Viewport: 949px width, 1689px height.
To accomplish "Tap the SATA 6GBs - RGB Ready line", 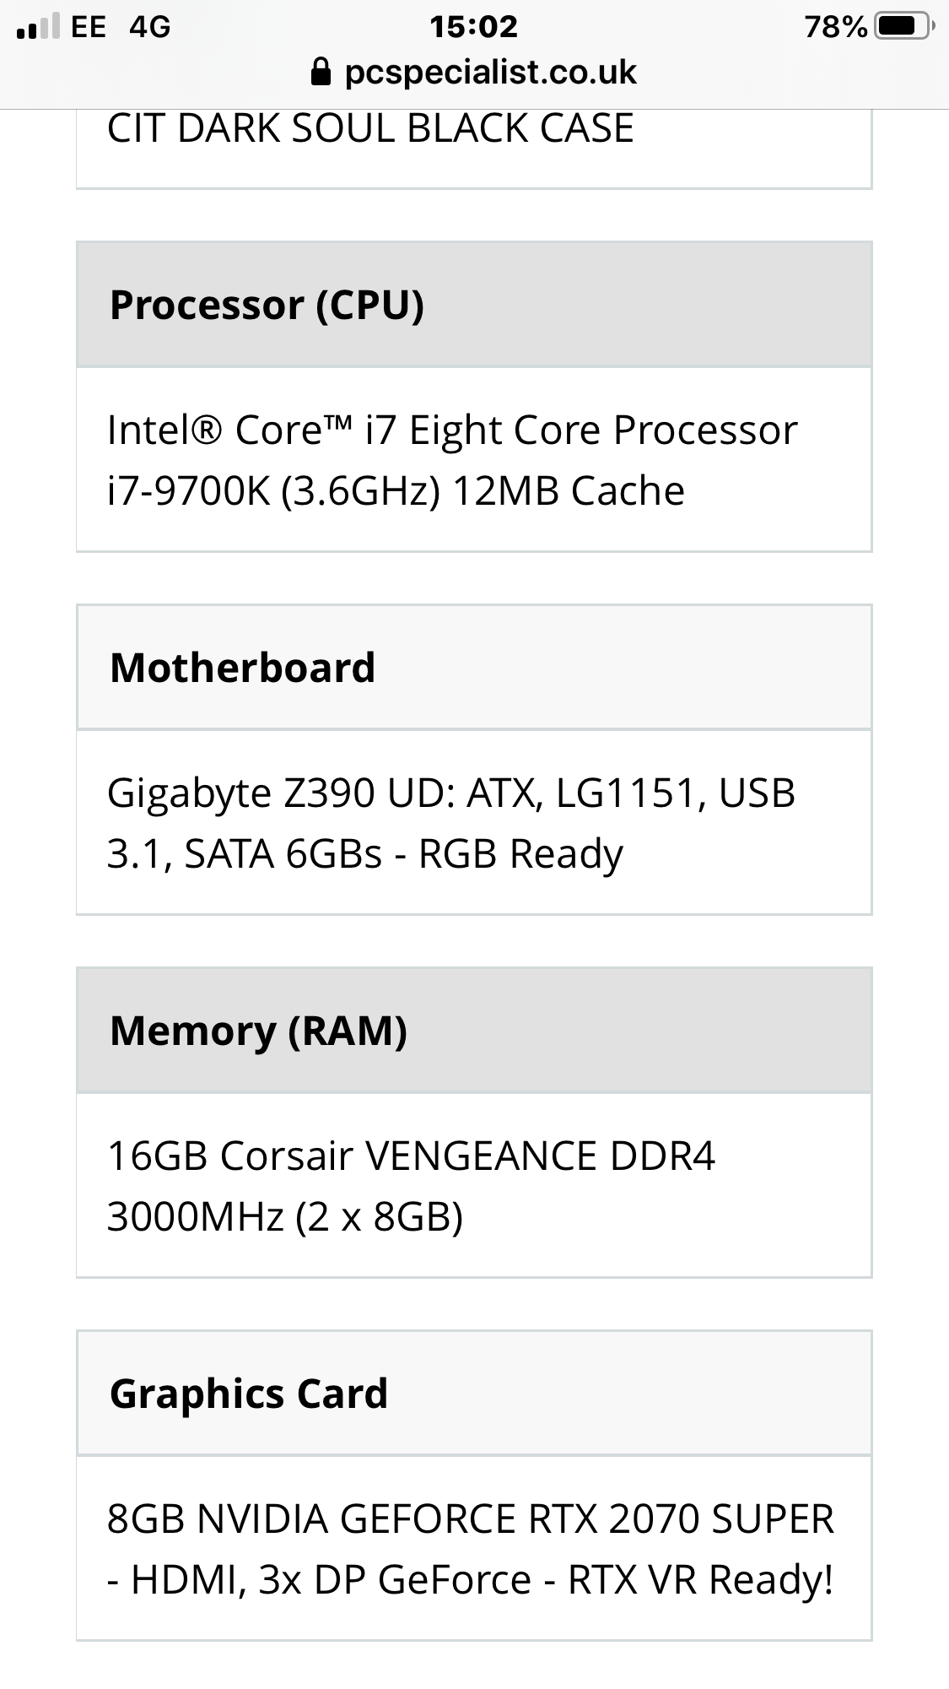I will [x=364, y=854].
